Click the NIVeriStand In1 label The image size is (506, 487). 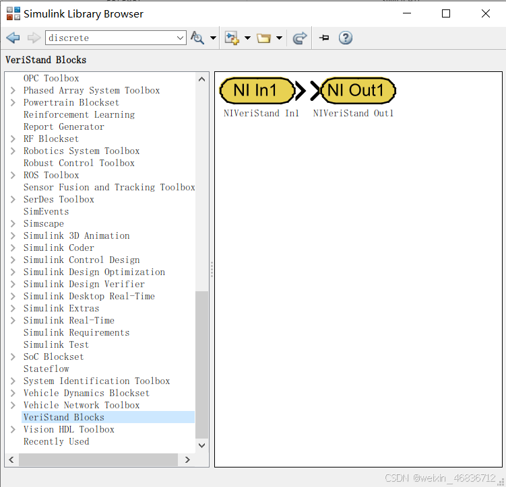pyautogui.click(x=261, y=114)
